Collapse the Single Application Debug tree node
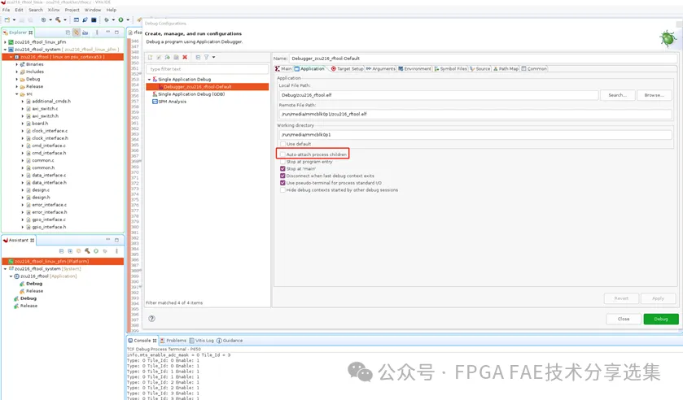The image size is (683, 400). (x=150, y=79)
